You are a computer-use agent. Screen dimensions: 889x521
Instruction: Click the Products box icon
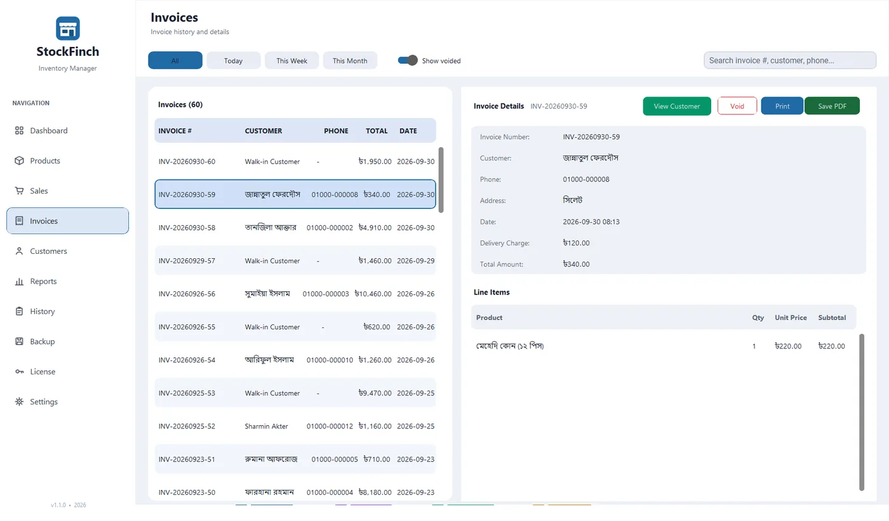click(19, 161)
